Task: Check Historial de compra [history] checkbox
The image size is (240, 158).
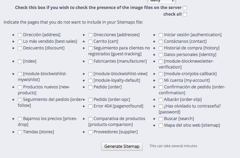Action: click(161, 48)
